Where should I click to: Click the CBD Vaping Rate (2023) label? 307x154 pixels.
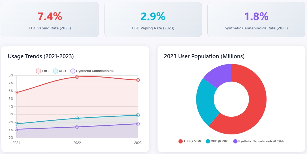point(153,28)
